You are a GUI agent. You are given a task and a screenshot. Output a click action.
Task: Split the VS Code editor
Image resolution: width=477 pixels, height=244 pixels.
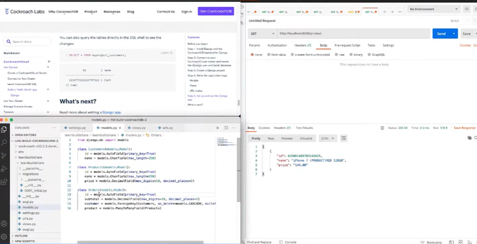(226, 128)
